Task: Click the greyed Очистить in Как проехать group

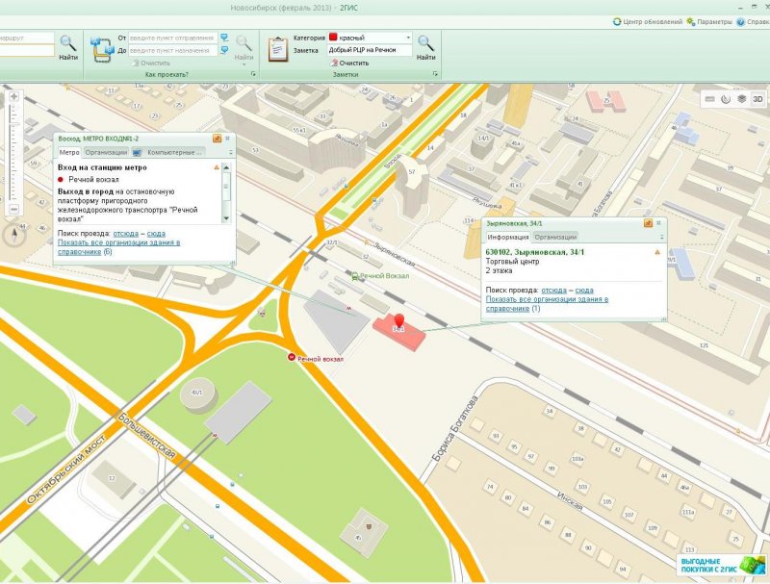Action: [151, 63]
